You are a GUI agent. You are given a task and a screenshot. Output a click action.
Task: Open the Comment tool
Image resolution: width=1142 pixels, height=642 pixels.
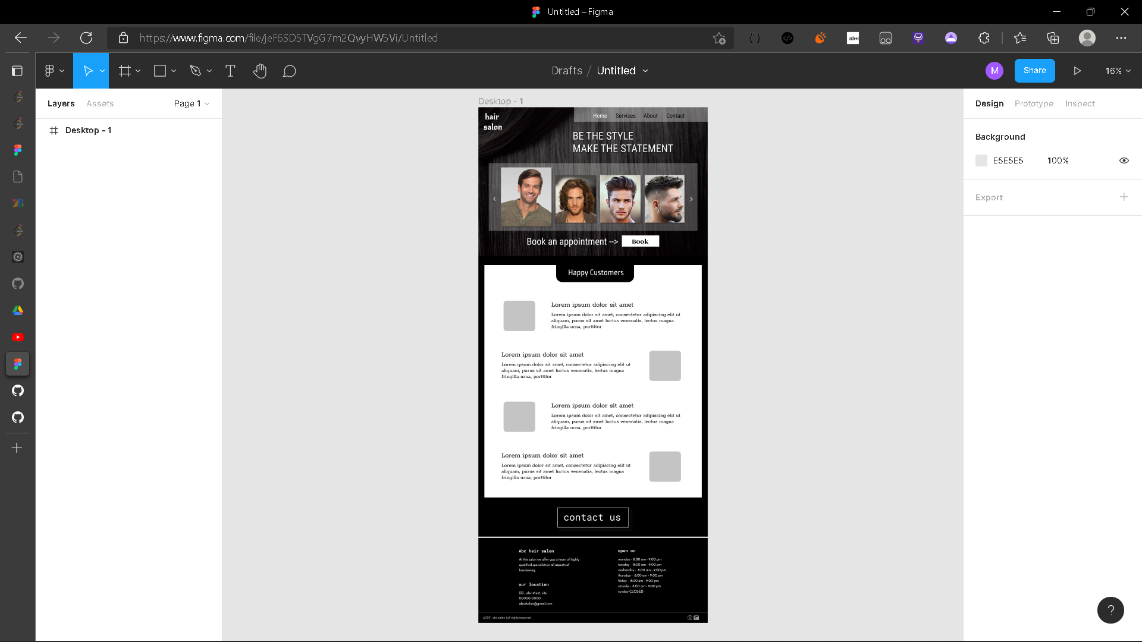coord(290,71)
